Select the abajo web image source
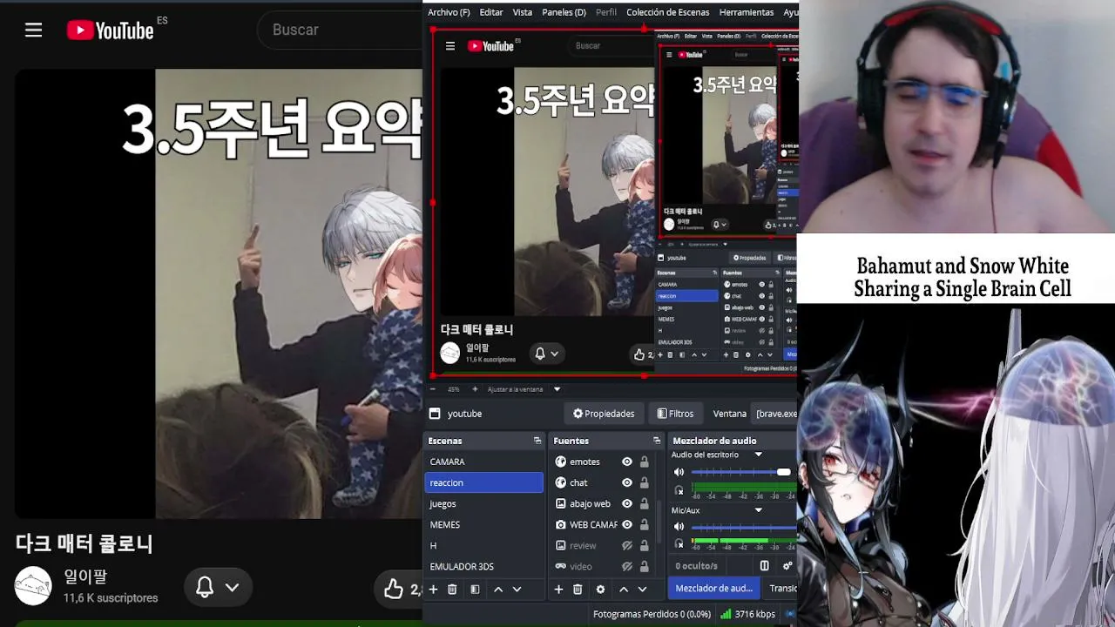1115x627 pixels. pos(590,503)
